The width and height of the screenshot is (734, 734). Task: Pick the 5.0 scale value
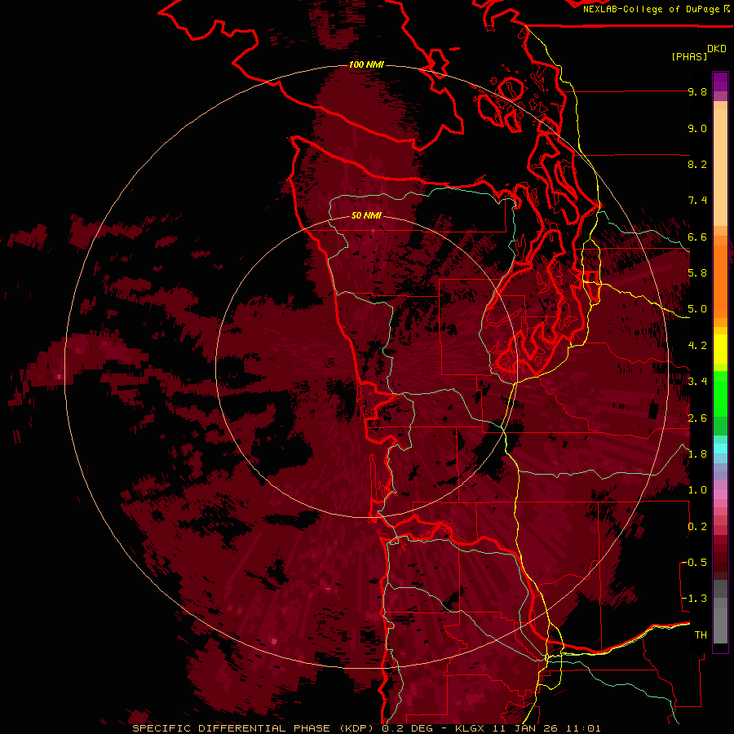697,309
